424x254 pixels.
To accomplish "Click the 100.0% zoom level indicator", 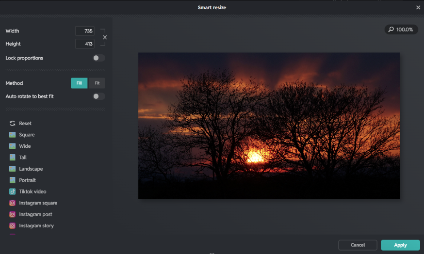I will pos(401,30).
